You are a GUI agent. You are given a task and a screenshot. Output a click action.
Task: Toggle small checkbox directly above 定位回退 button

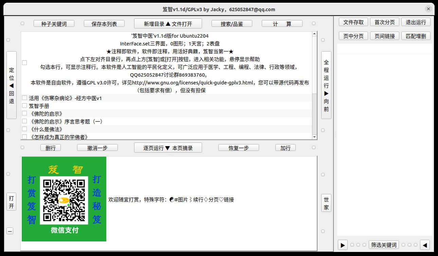[x=8, y=40]
